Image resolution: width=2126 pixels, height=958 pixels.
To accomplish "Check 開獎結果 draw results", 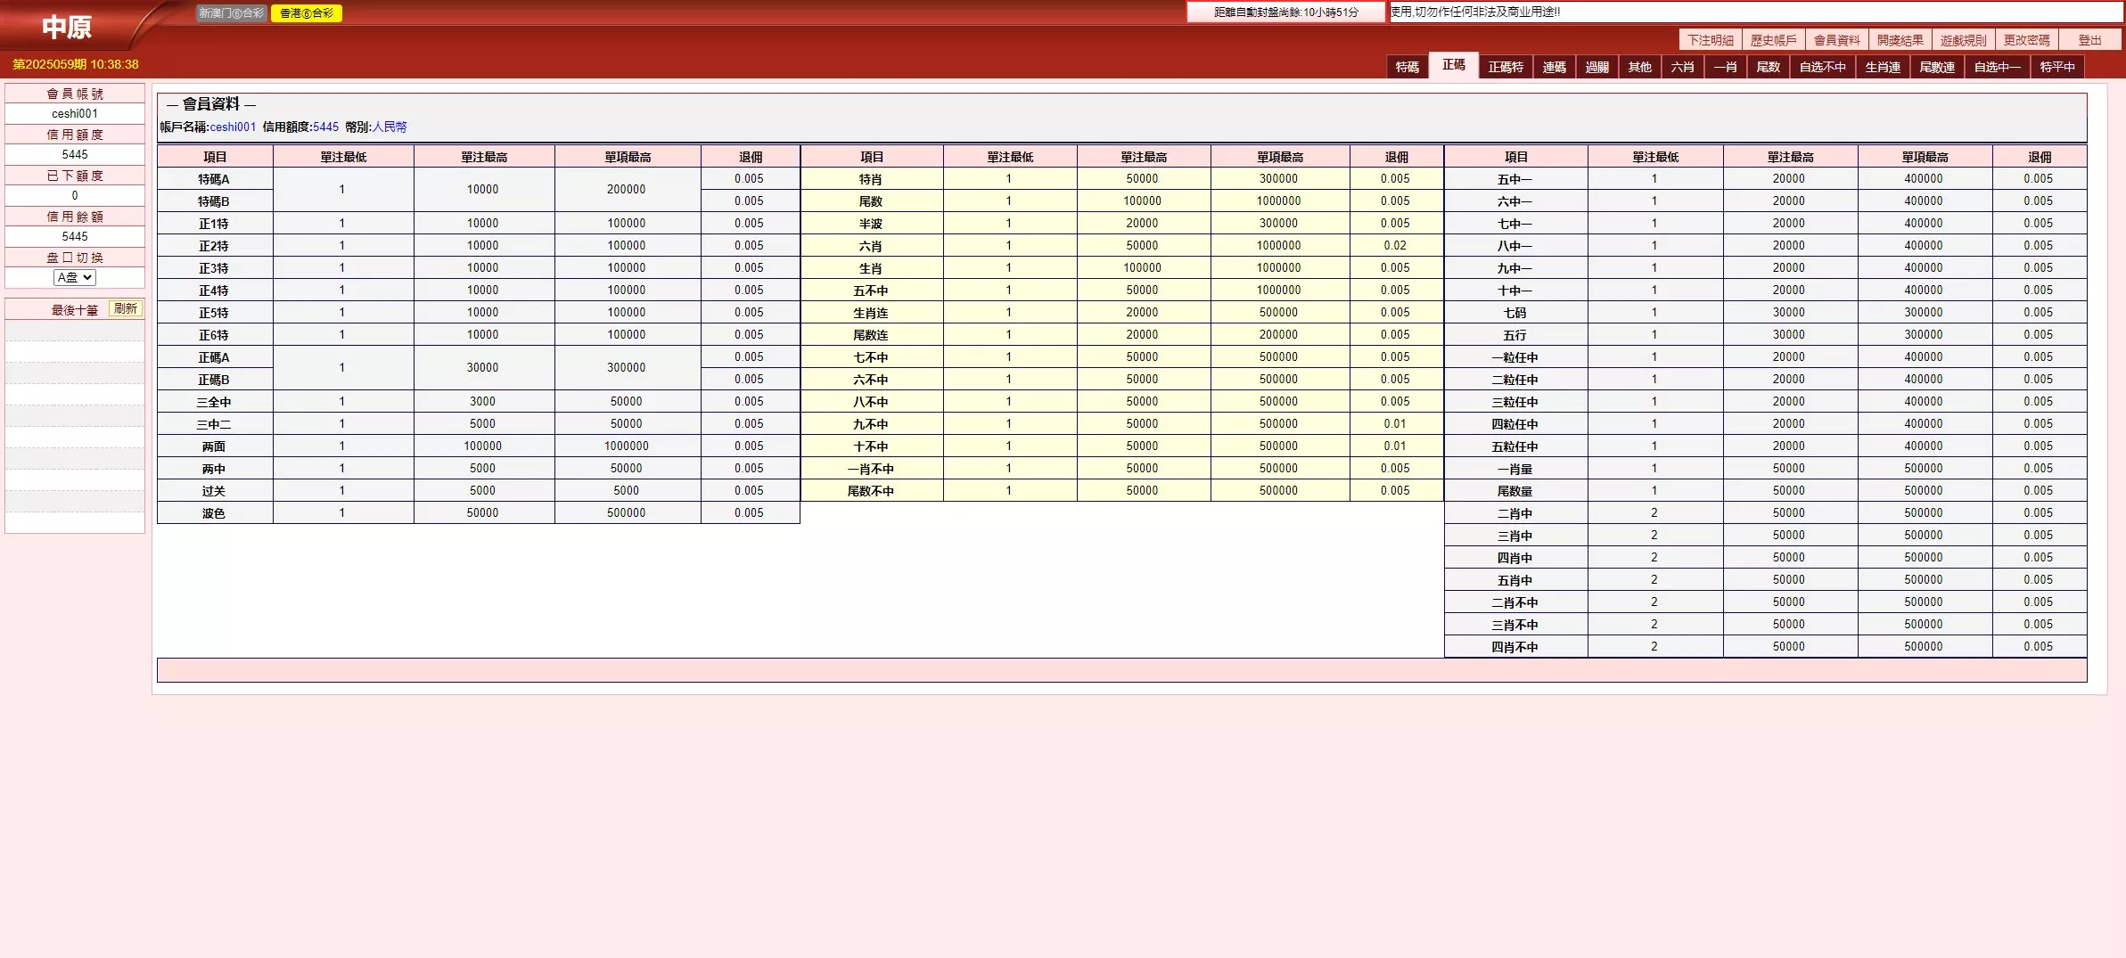I will [x=1900, y=40].
